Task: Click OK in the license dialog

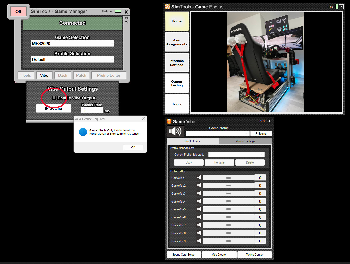Action: point(133,147)
